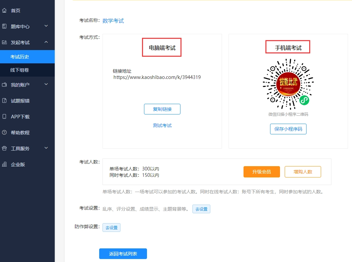
Task: Expand the 题库中心 menu chevron
Action: coord(46,26)
